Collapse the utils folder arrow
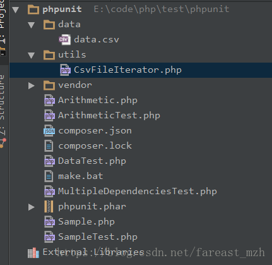The width and height of the screenshot is (272, 265). pos(32,55)
